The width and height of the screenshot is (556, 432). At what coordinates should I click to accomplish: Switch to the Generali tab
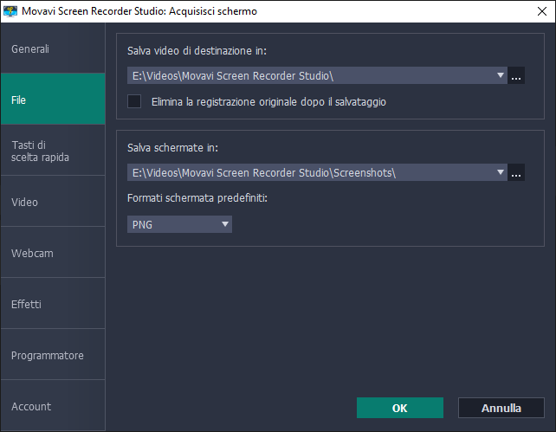pyautogui.click(x=53, y=49)
